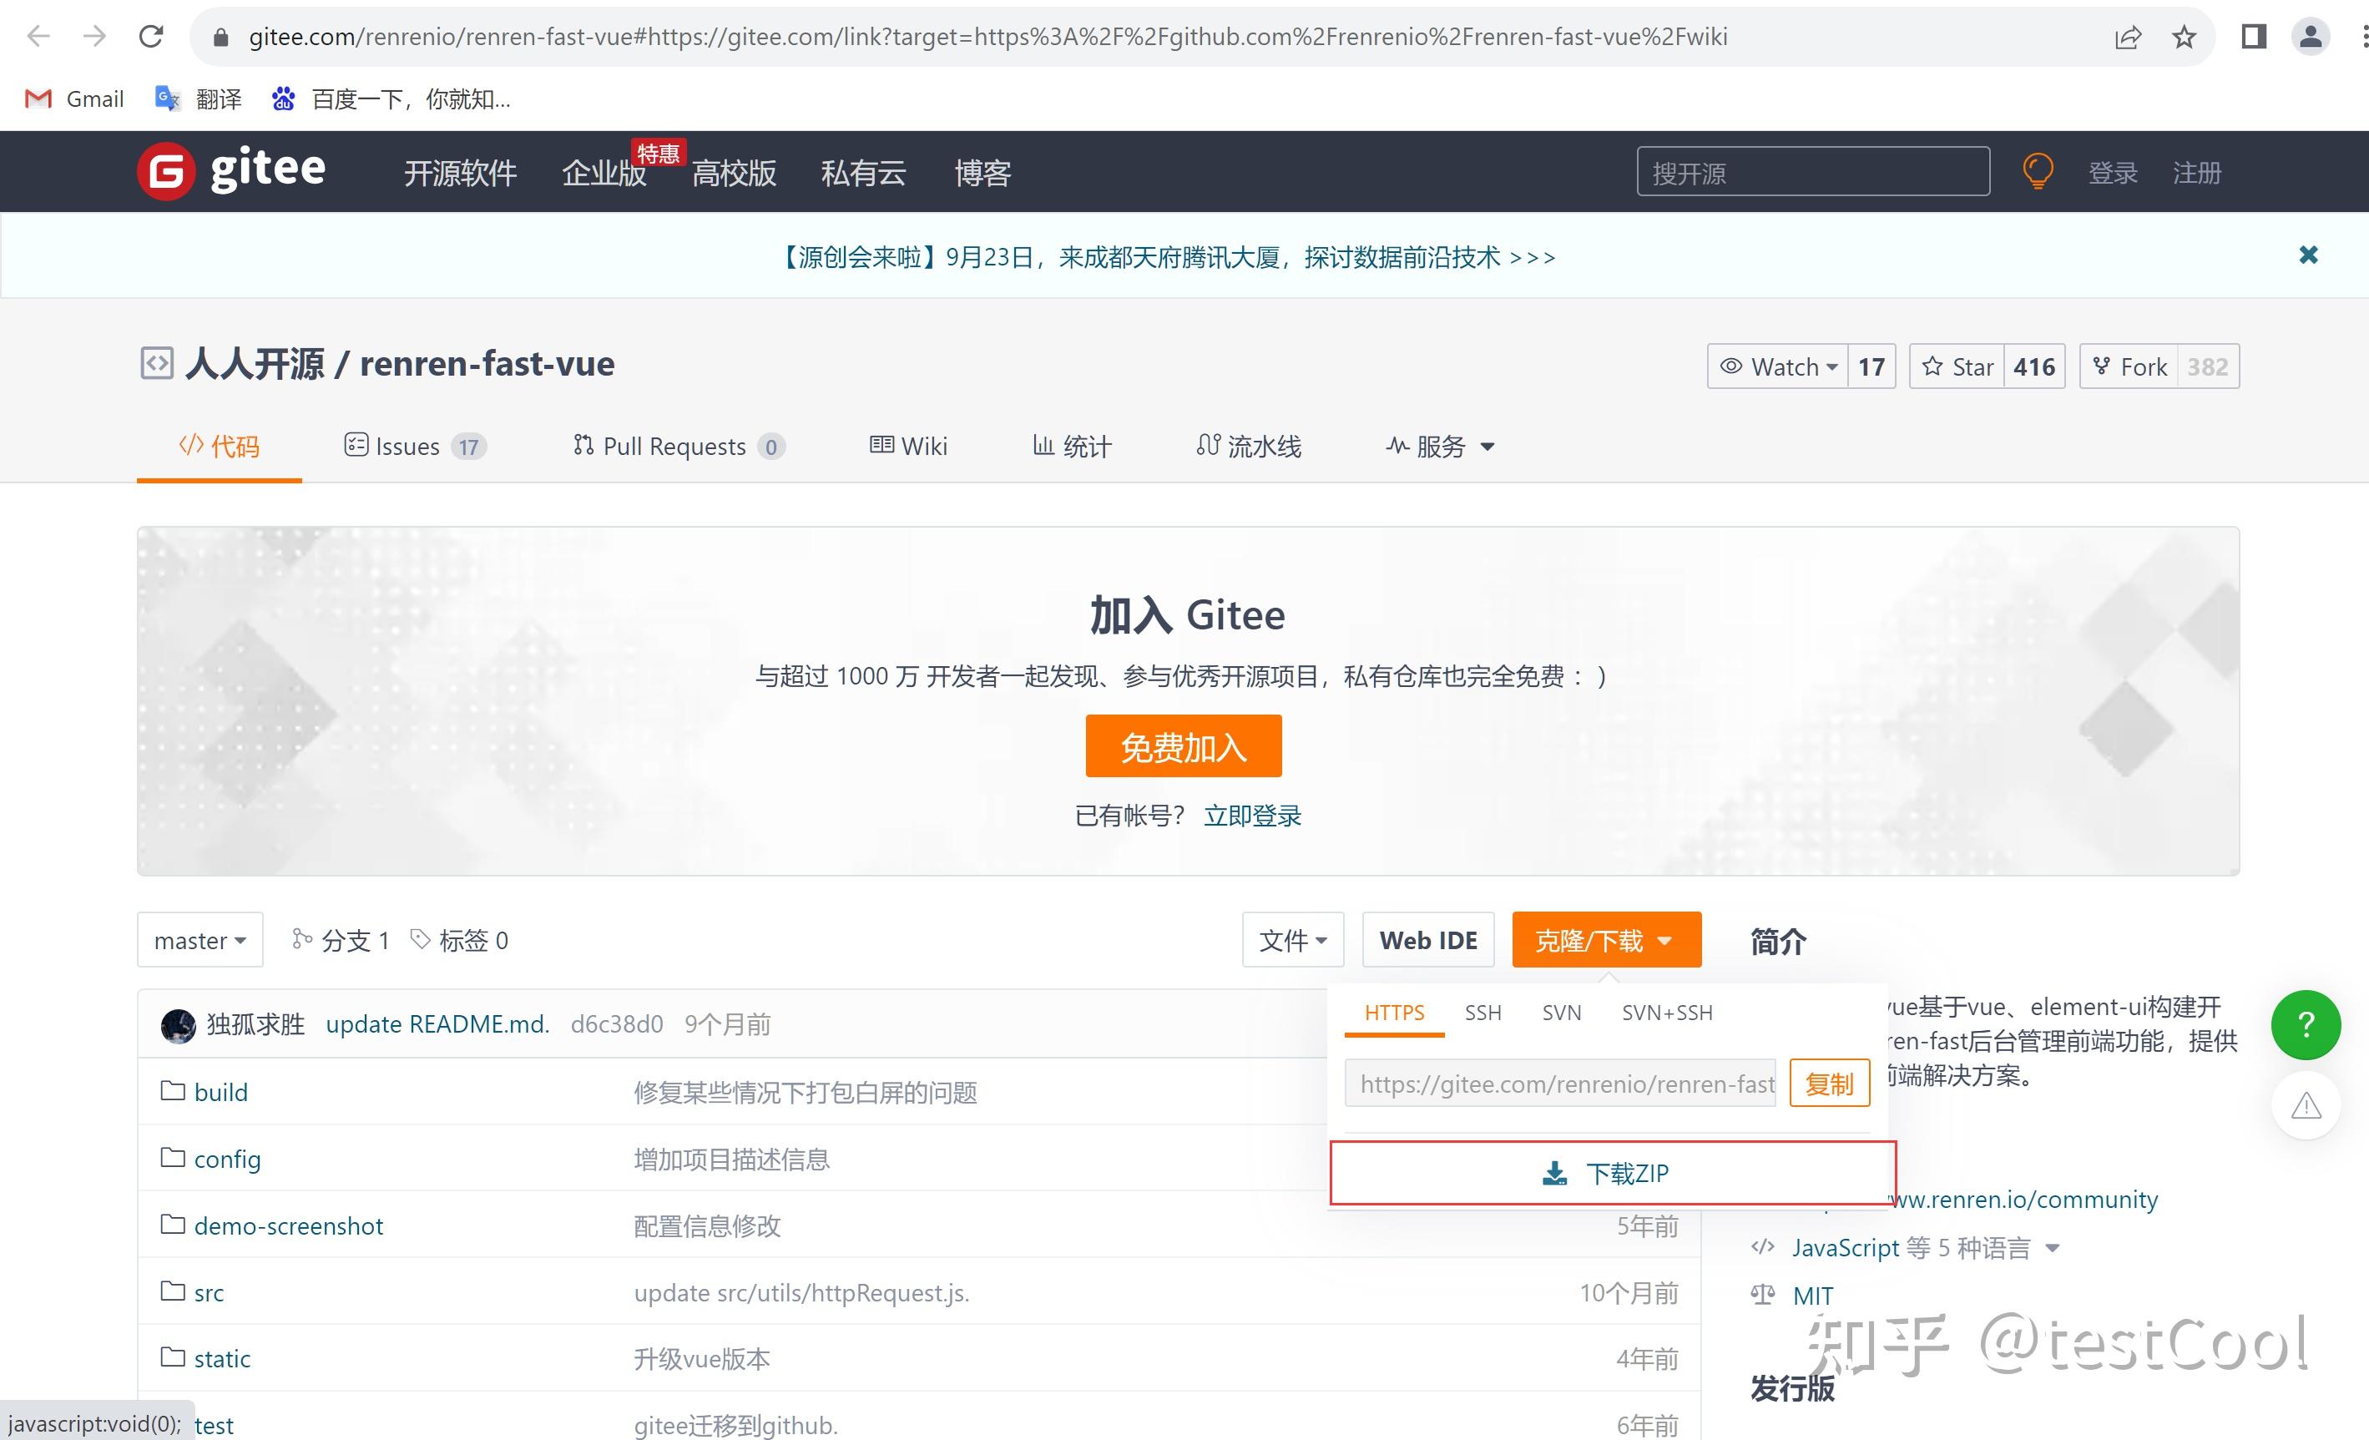This screenshot has width=2369, height=1440.
Task: Click the 搜开源 search field
Action: 1811,172
